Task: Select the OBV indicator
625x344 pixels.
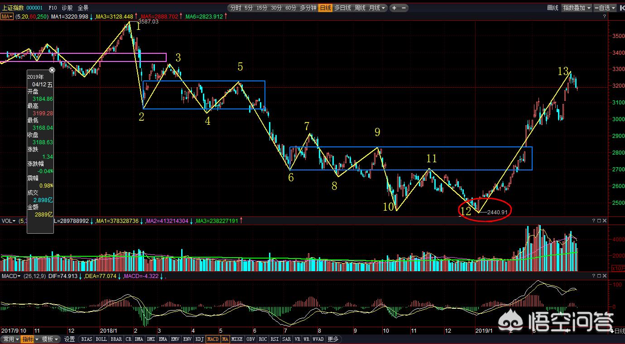Action: (250, 339)
